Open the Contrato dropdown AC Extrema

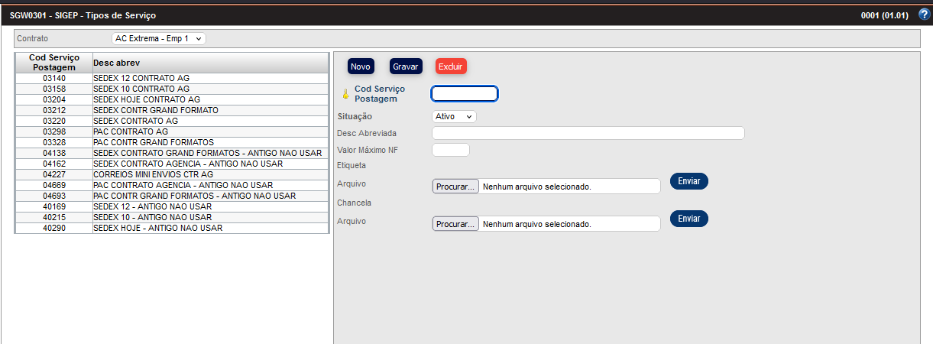point(159,38)
